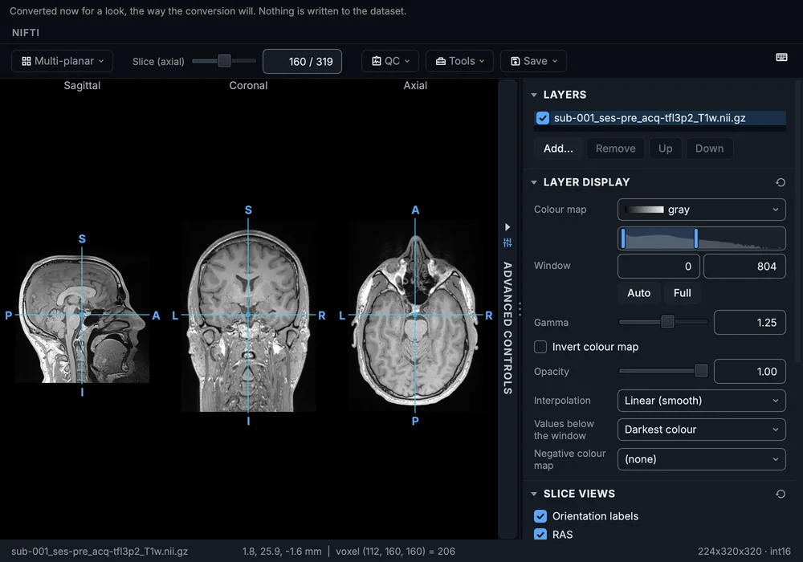The width and height of the screenshot is (803, 562).
Task: Enable Invert colour map
Action: (x=540, y=347)
